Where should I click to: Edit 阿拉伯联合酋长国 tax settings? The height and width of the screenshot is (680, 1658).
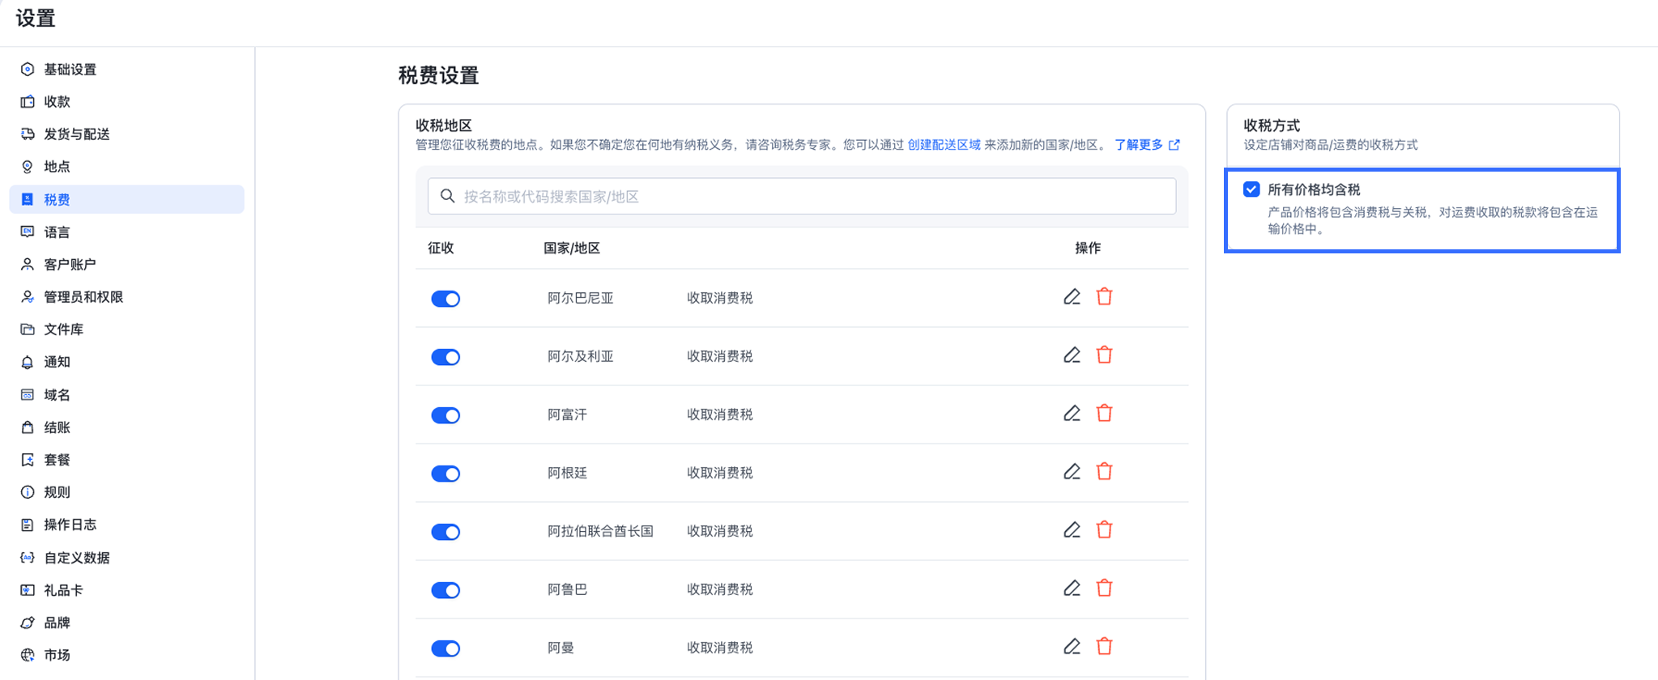point(1072,530)
